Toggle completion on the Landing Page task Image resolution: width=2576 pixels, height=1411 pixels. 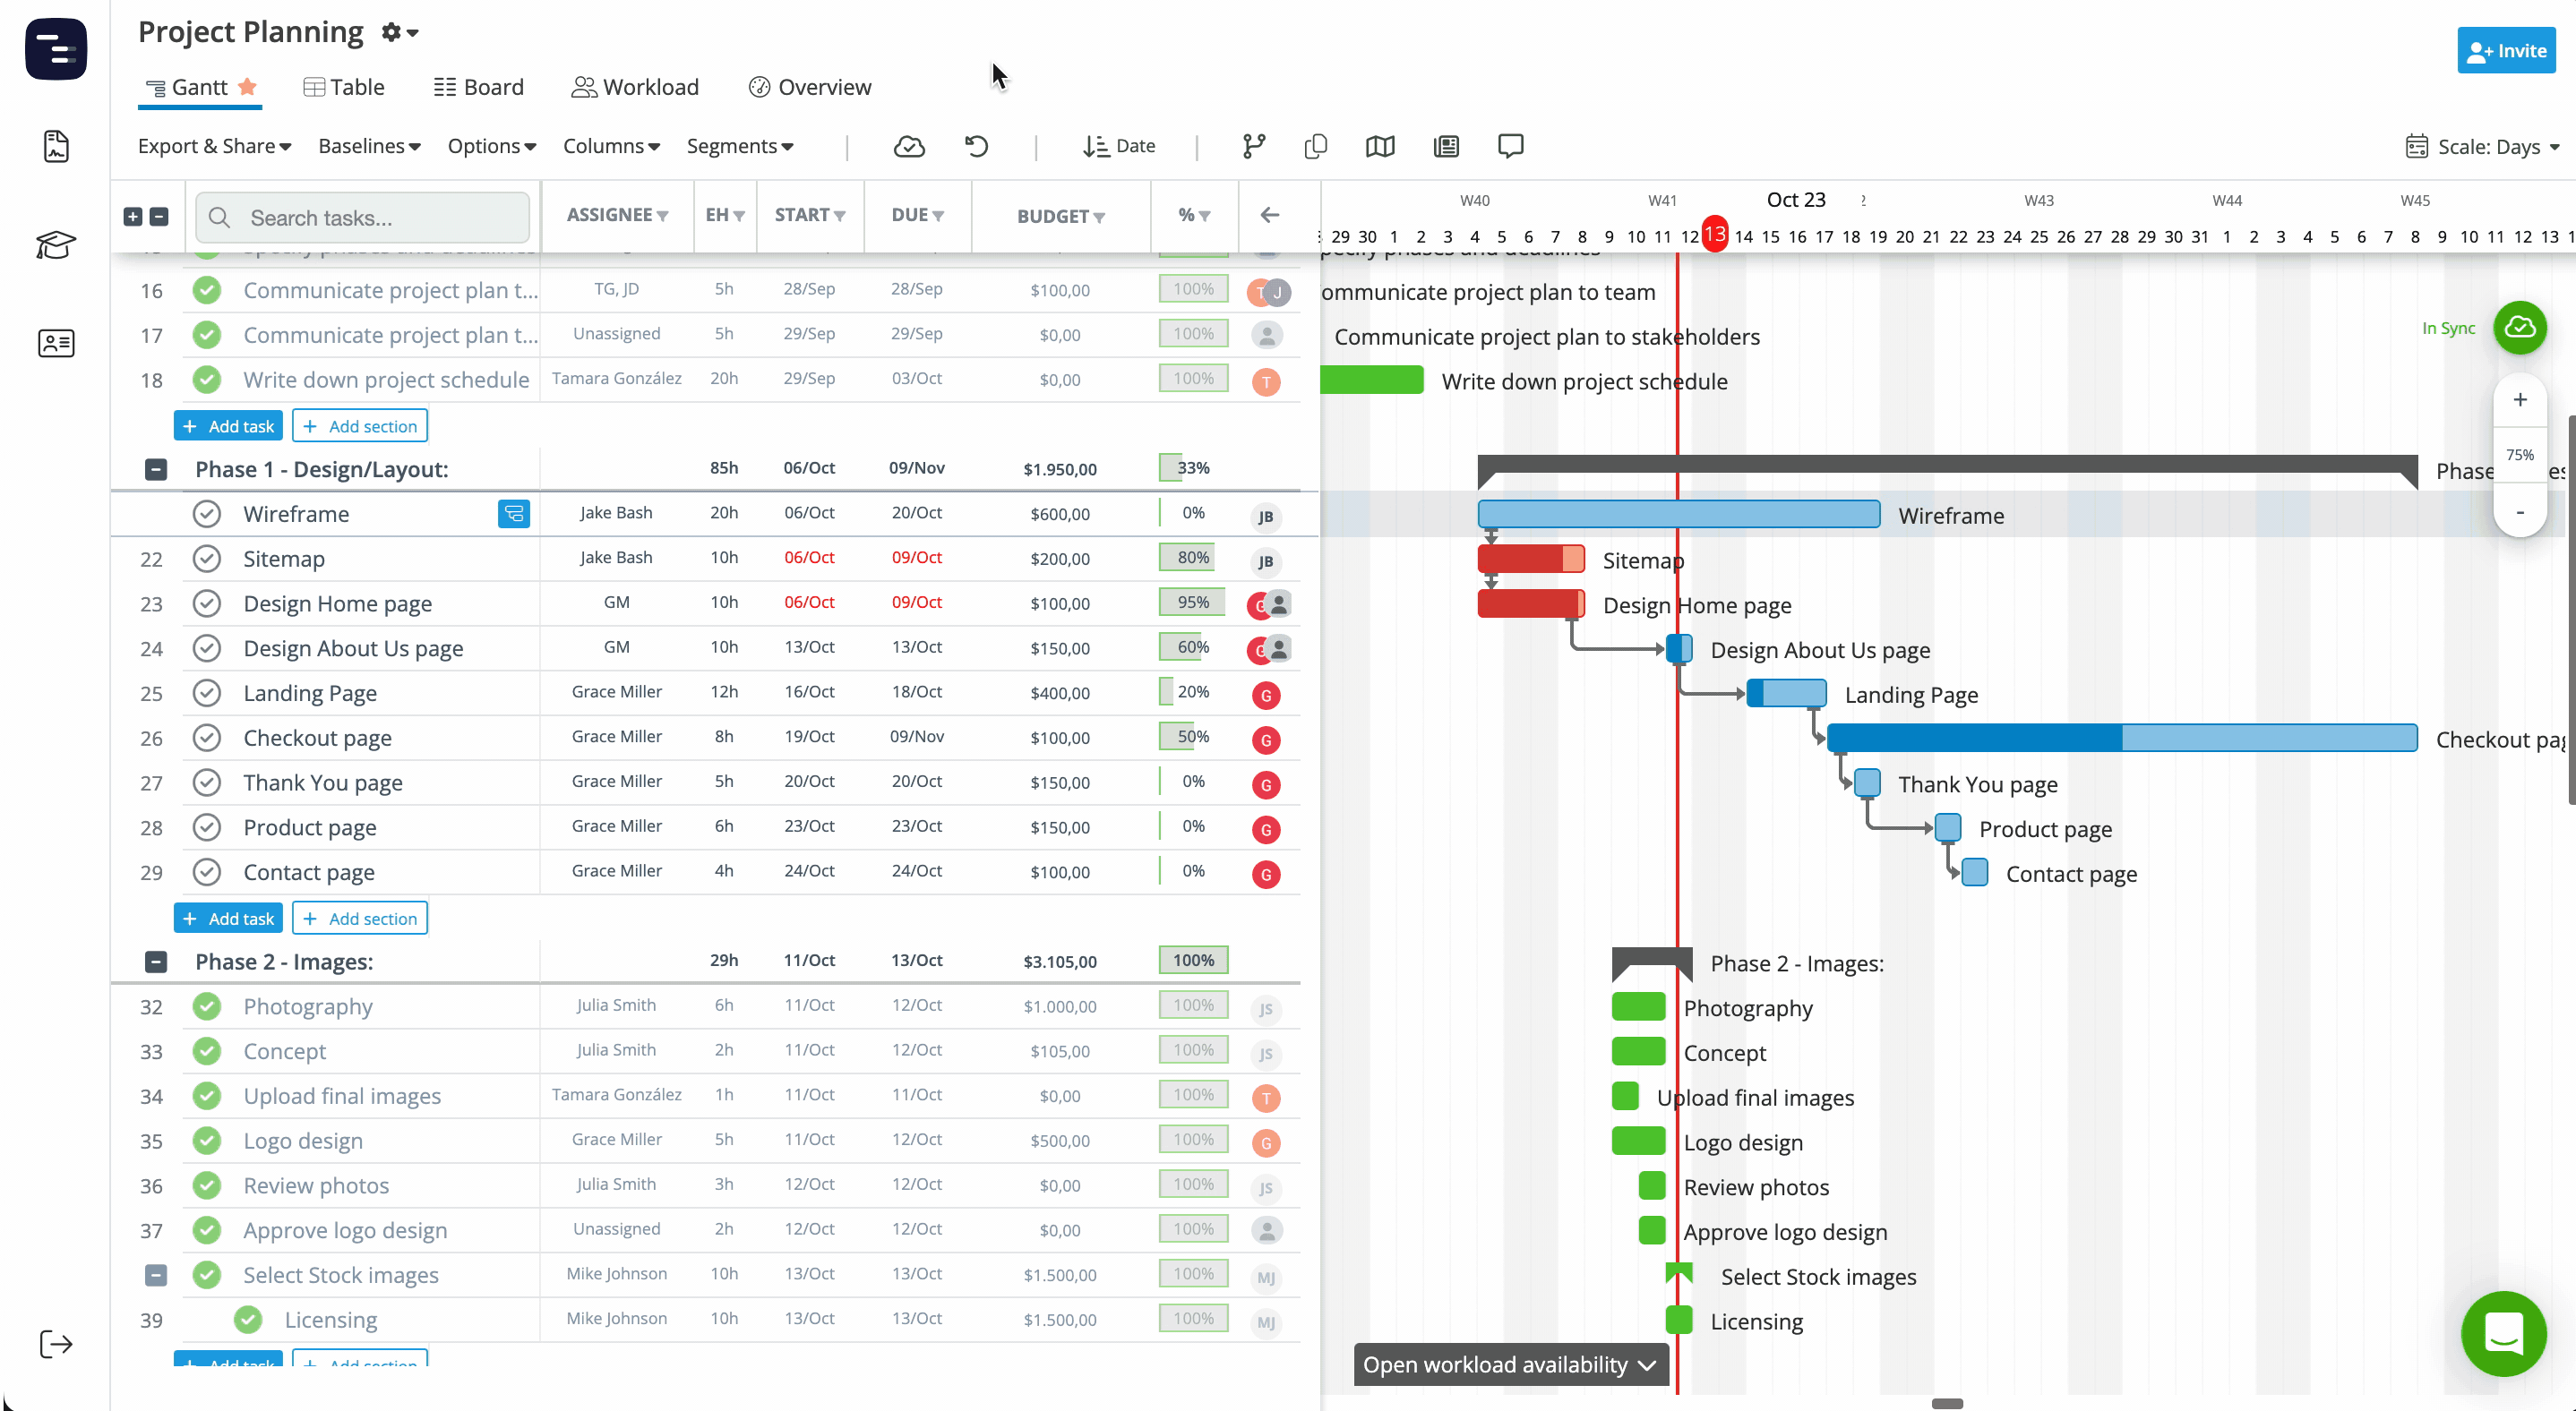(207, 692)
